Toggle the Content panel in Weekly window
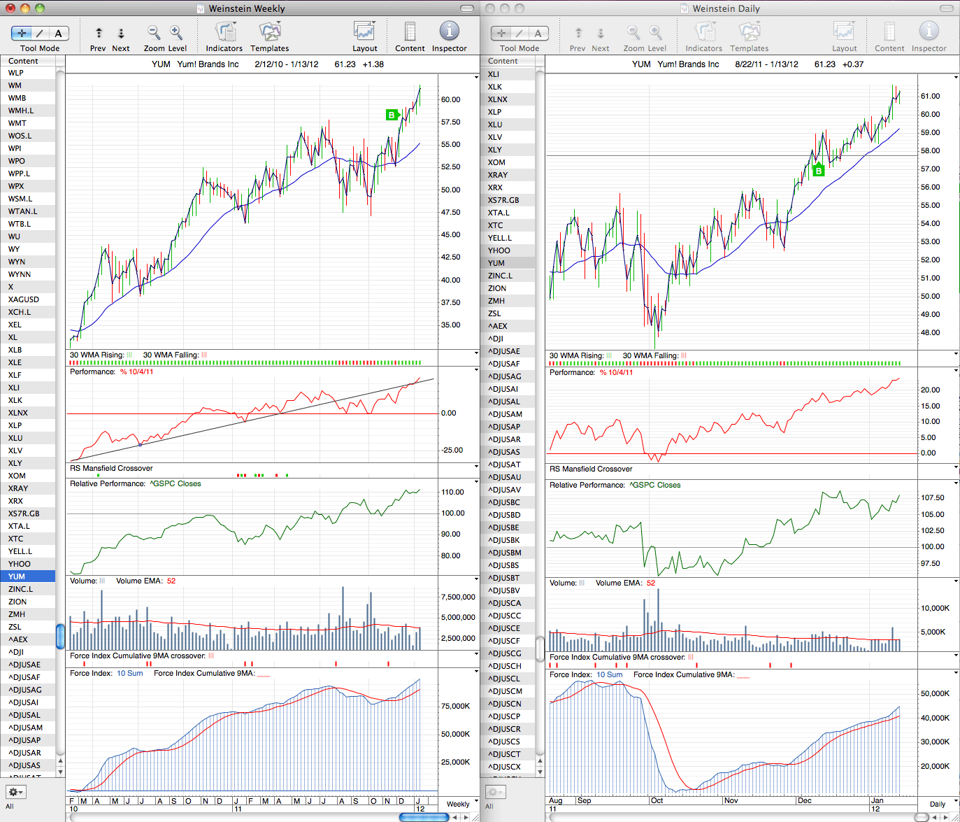This screenshot has height=822, width=960. click(x=410, y=31)
